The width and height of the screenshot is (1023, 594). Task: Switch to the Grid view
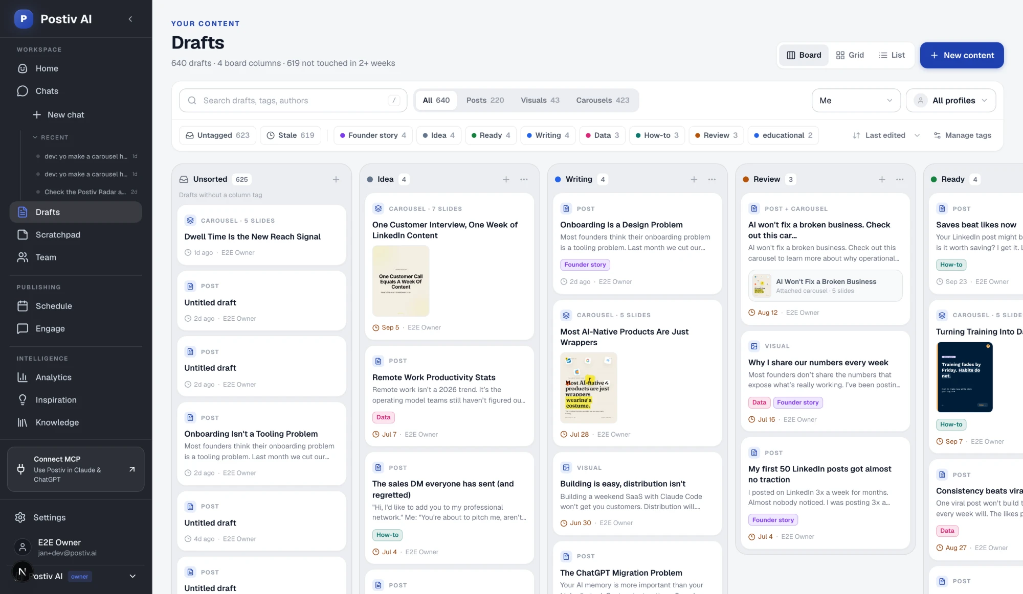click(x=850, y=55)
